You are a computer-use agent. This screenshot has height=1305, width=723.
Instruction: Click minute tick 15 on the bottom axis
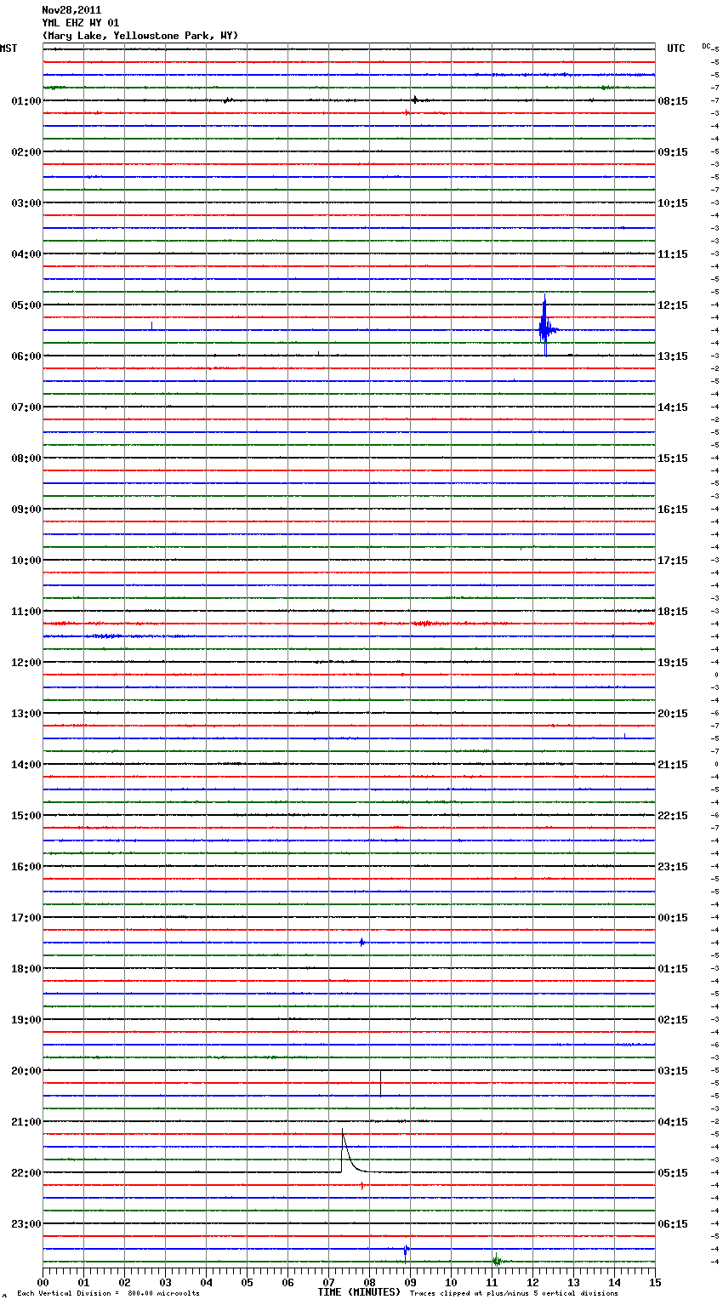(x=655, y=1283)
